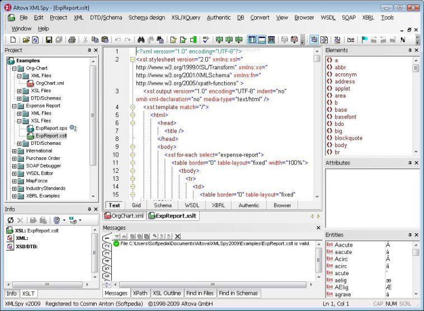Click the Print icon
Image resolution: width=424 pixels, height=311 pixels.
(72, 40)
